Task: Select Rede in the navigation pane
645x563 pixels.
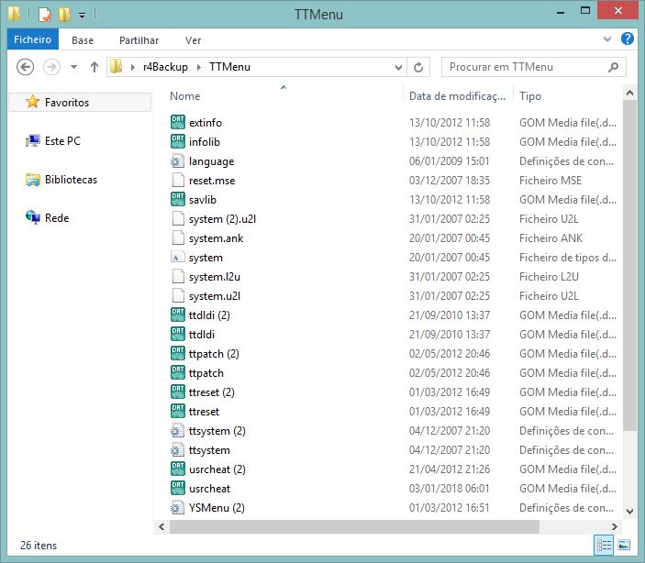Action: pos(57,217)
